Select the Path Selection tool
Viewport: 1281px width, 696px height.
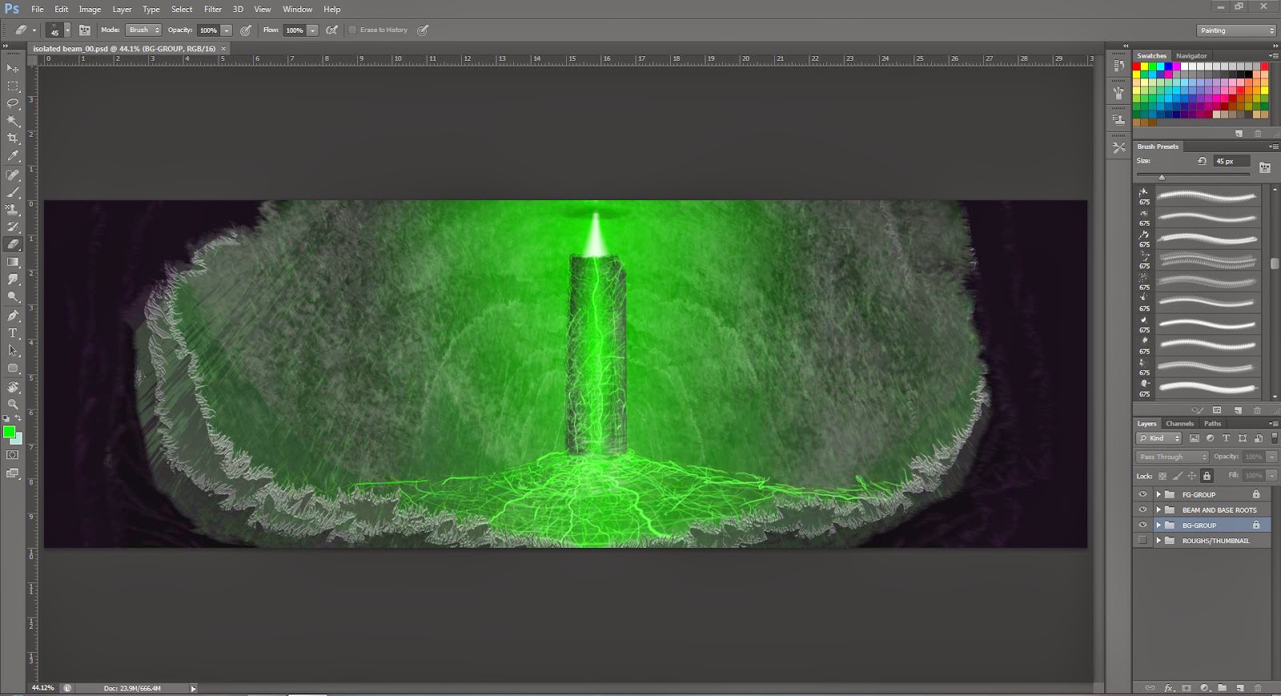pos(13,350)
